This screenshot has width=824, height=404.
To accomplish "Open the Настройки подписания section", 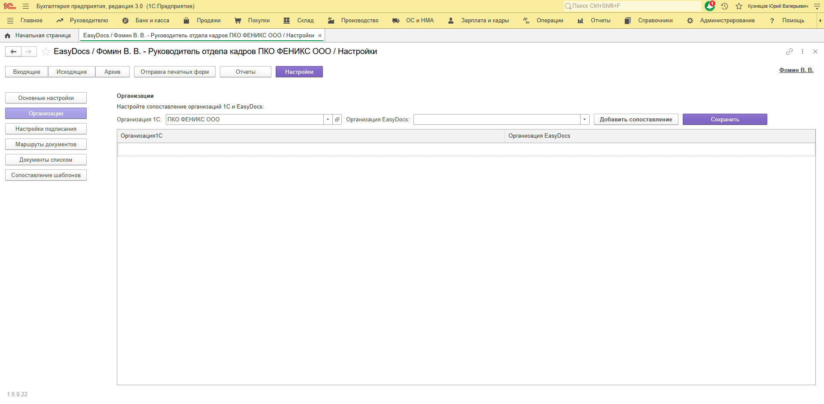I will 46,129.
